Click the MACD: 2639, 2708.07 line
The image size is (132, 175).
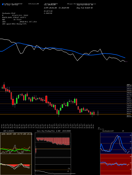[14, 17]
